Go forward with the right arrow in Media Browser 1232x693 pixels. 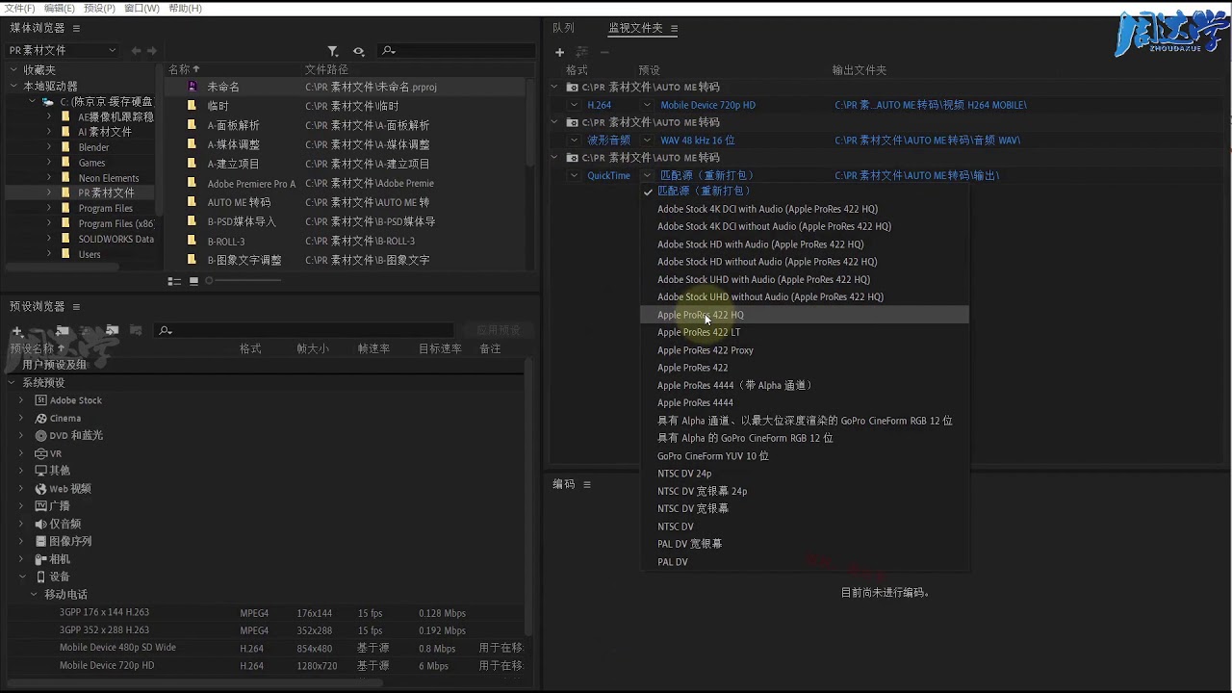click(x=151, y=50)
